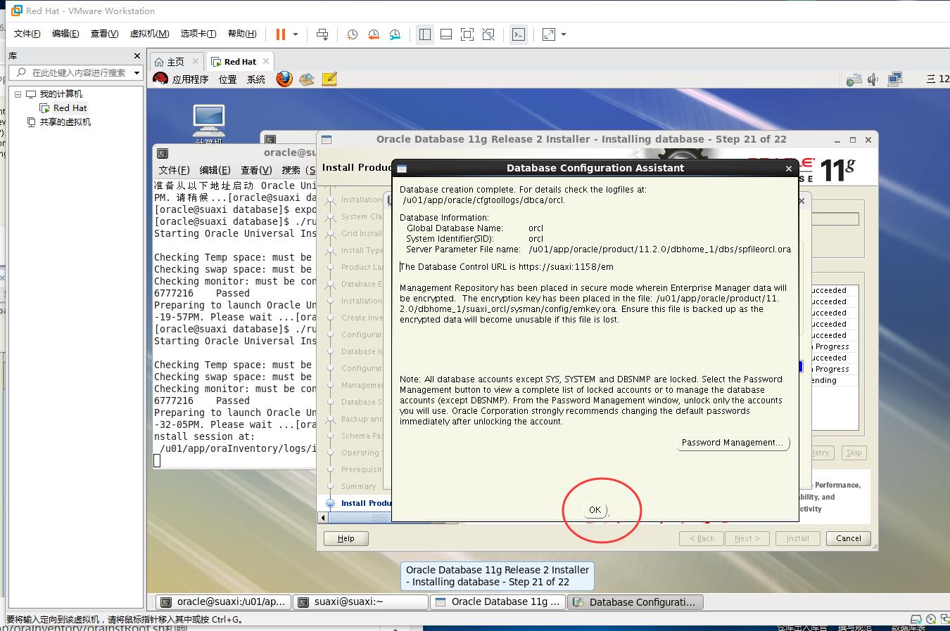The height and width of the screenshot is (631, 950).
Task: Switch to the Red Hat VM tab
Action: (x=240, y=62)
